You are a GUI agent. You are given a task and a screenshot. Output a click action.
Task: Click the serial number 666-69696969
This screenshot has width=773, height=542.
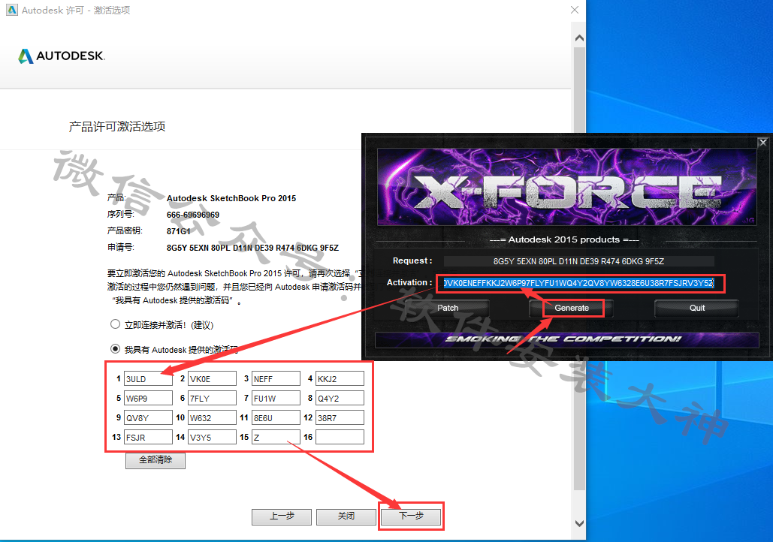(x=193, y=215)
